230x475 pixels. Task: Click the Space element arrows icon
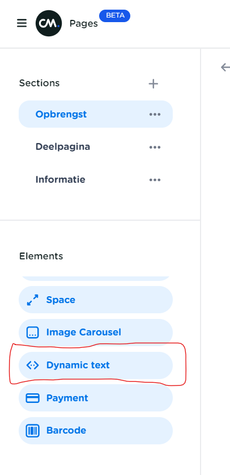pyautogui.click(x=33, y=300)
